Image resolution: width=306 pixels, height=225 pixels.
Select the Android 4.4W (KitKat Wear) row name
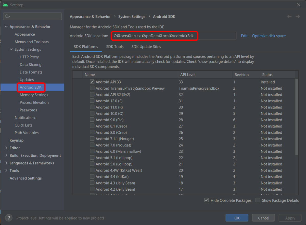[x=119, y=170]
